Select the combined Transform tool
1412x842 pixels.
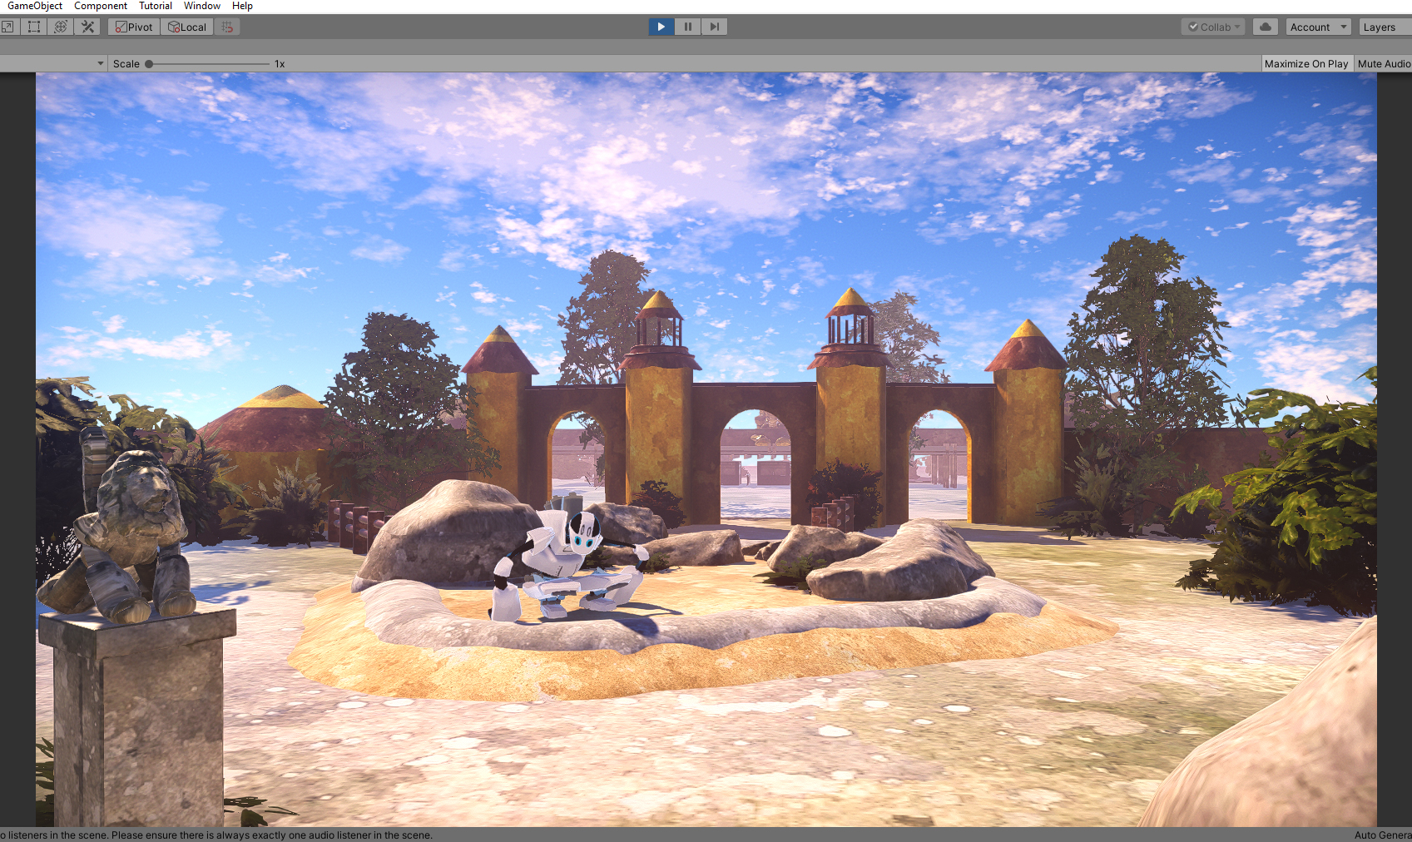click(x=60, y=27)
